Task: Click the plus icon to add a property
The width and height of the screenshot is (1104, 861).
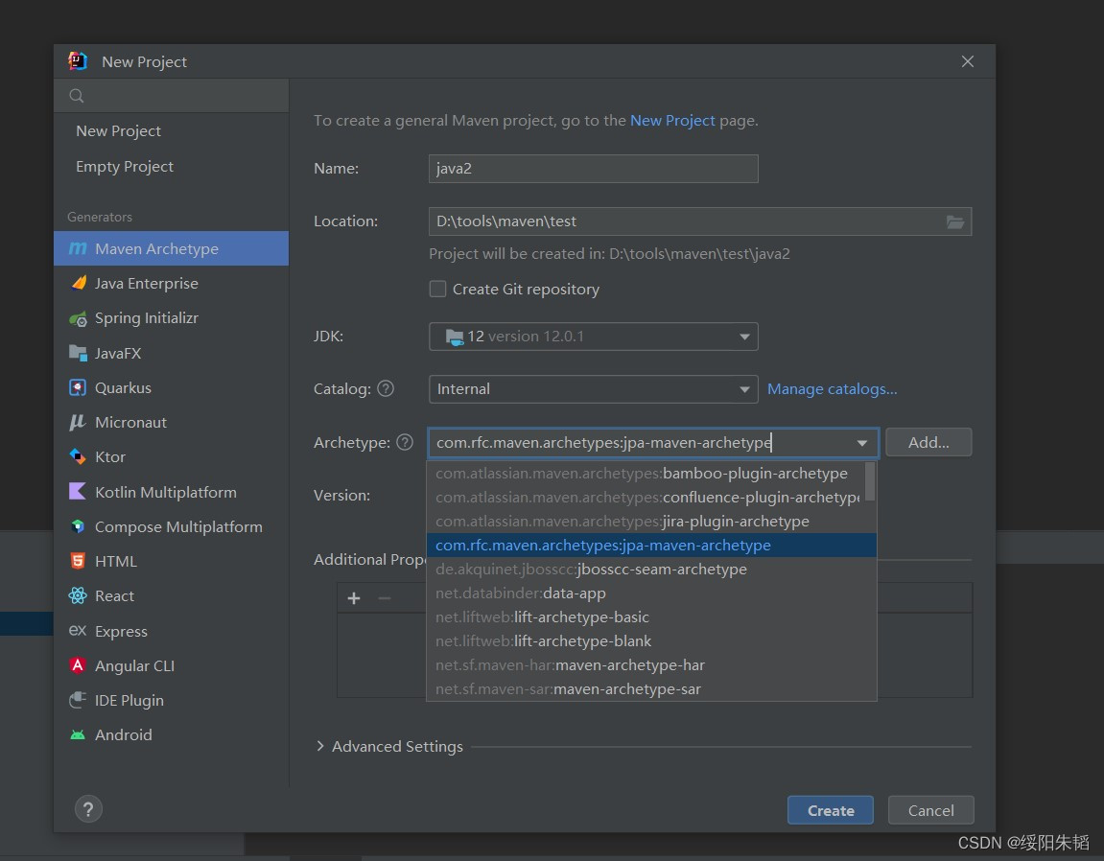Action: point(354,598)
